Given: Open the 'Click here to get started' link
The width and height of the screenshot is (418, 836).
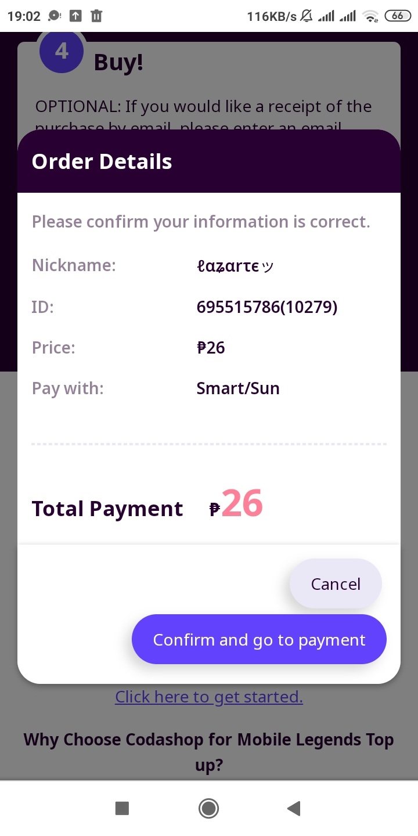Looking at the screenshot, I should (209, 697).
